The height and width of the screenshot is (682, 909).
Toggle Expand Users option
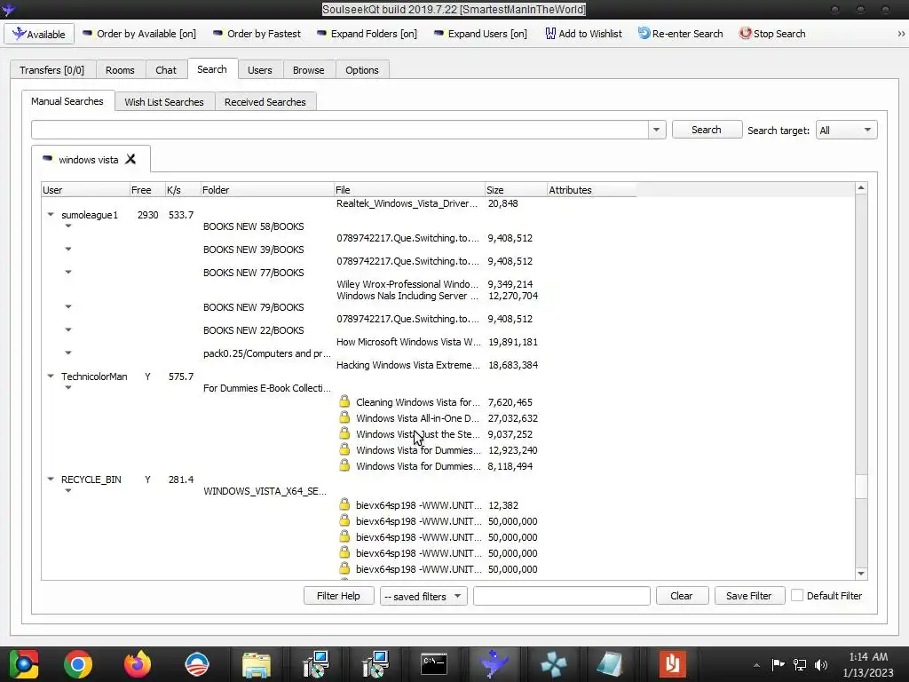[x=480, y=34]
